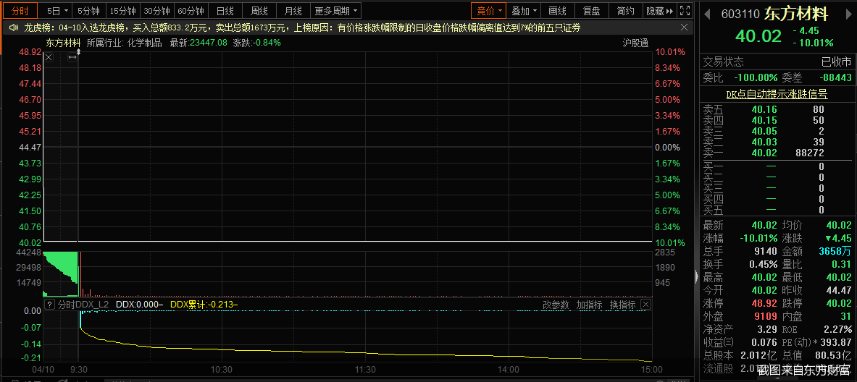Switch to the 日线 daily chart tab
Image resolution: width=857 pixels, height=382 pixels.
pos(225,11)
